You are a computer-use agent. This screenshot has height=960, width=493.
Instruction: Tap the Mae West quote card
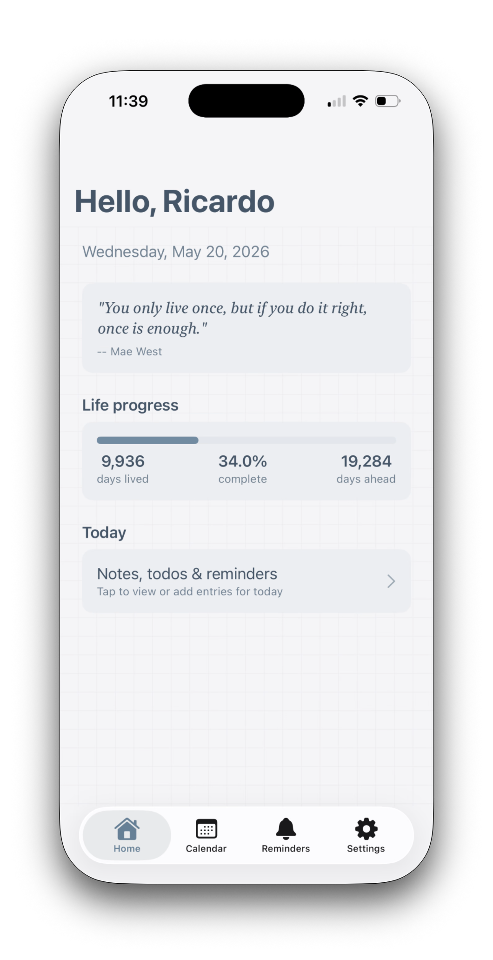(x=246, y=327)
